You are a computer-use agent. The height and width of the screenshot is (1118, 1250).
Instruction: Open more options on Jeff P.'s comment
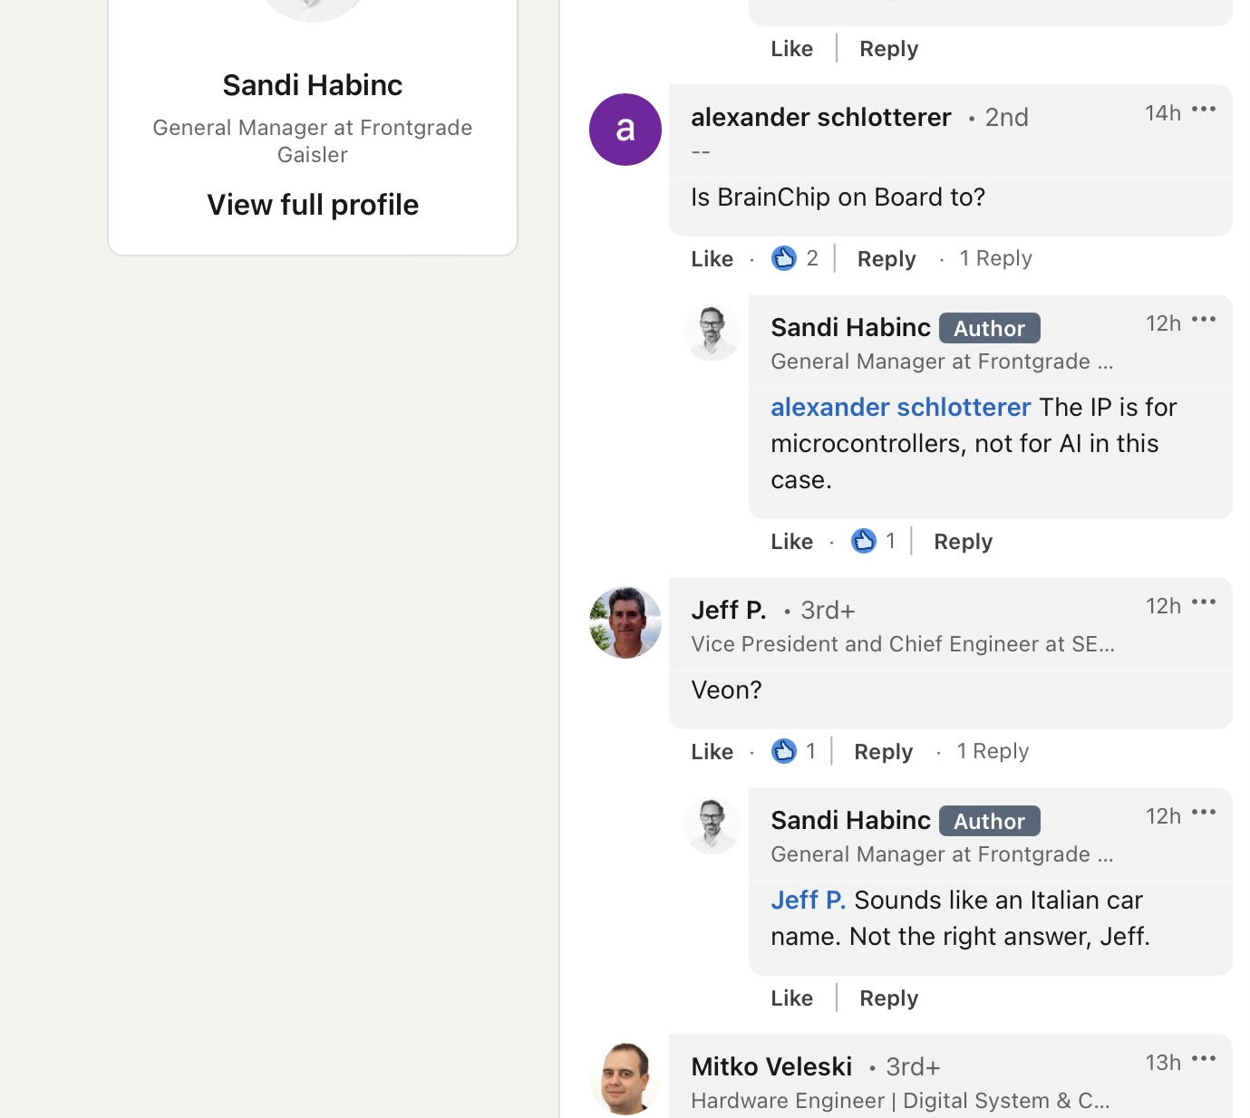pos(1204,602)
